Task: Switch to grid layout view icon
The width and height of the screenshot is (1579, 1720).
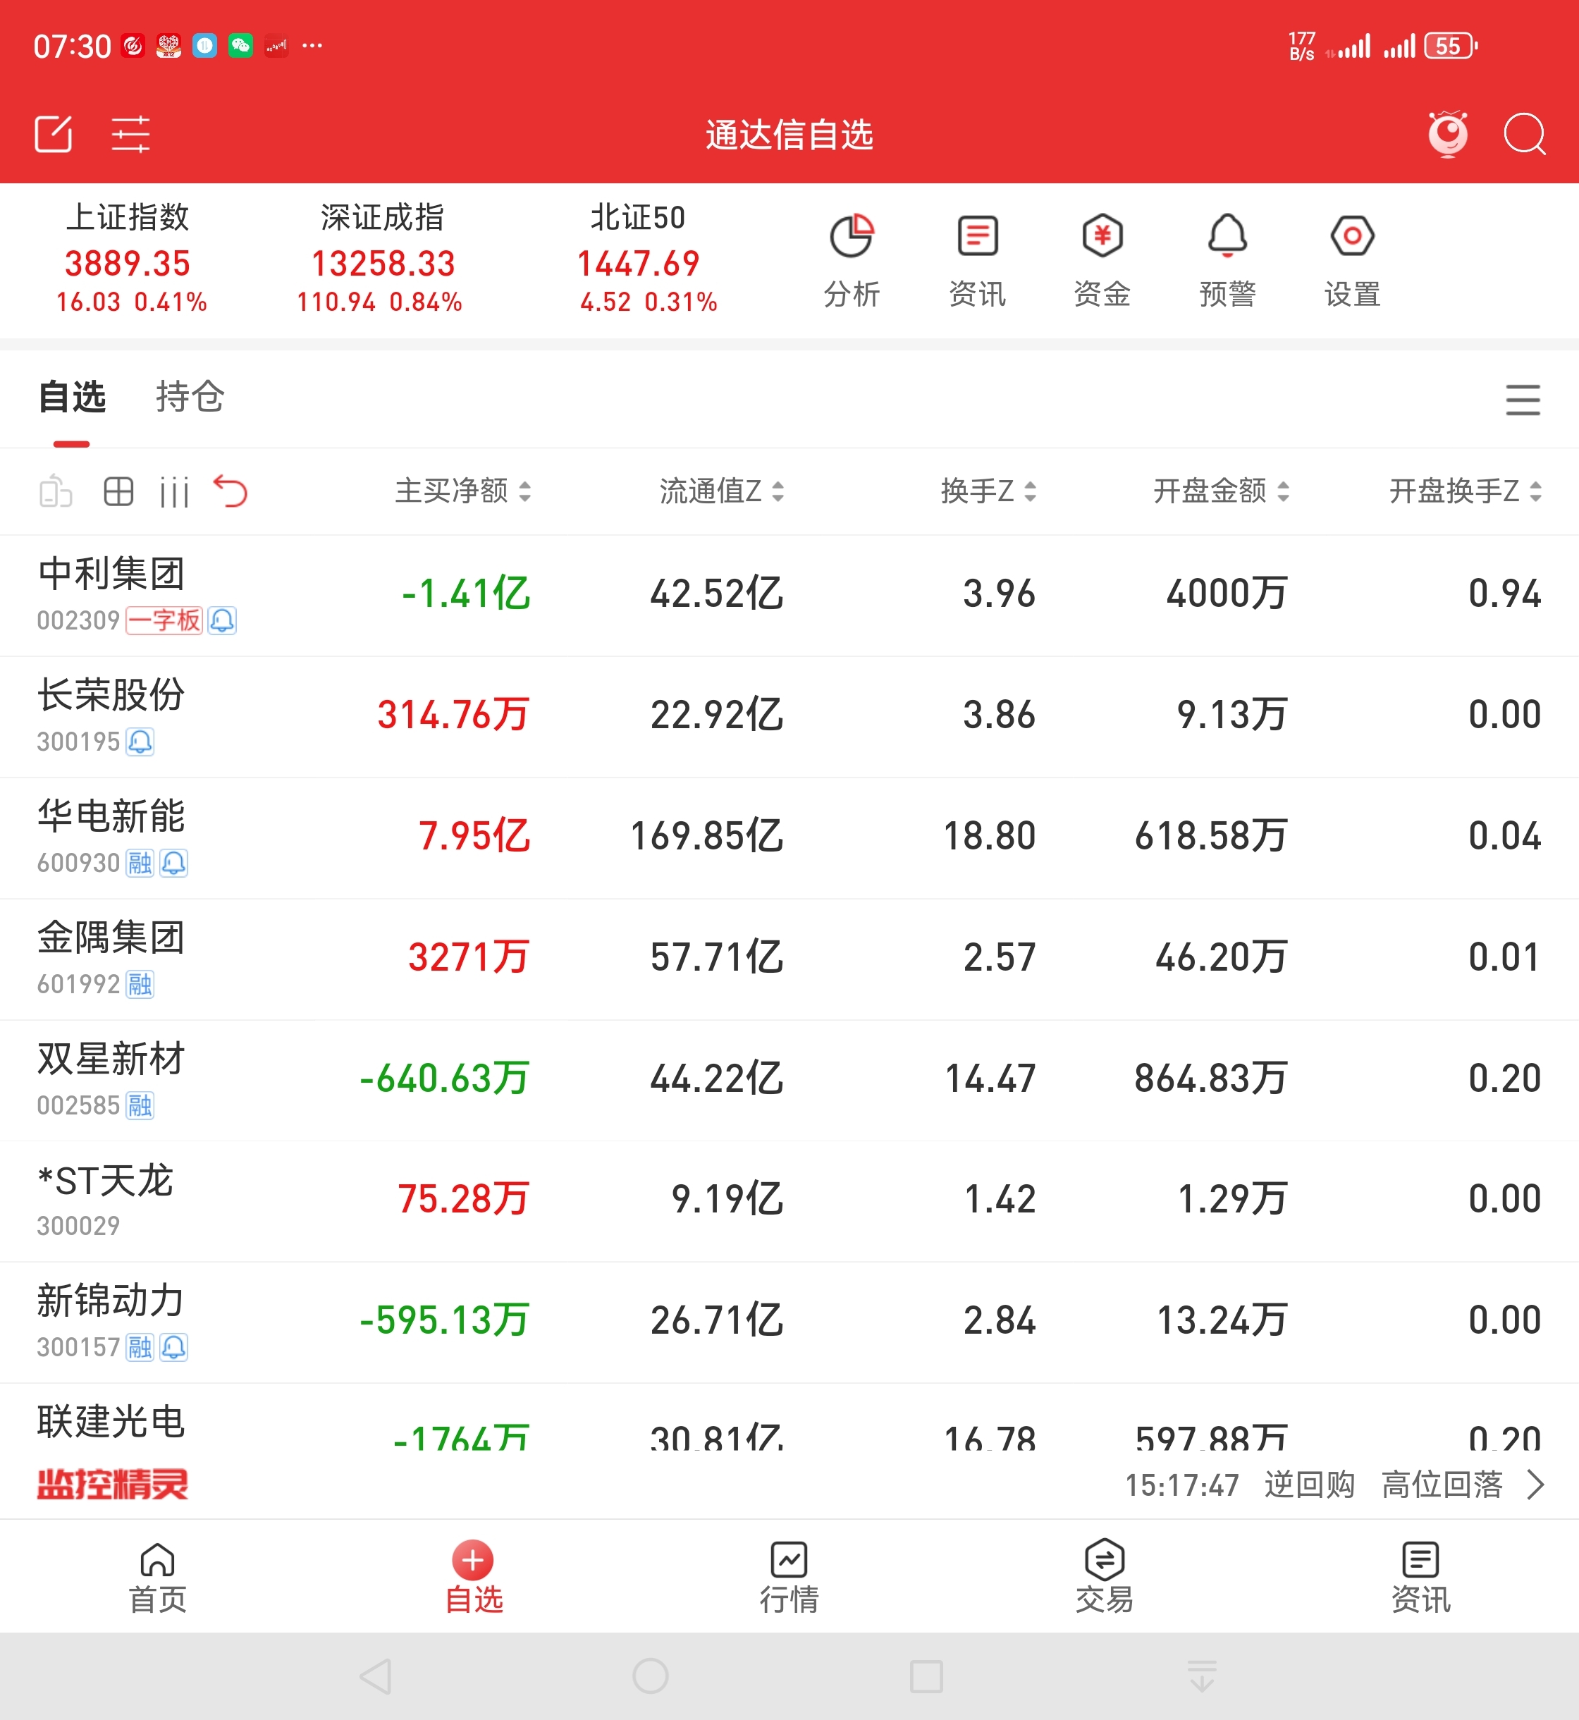Action: [x=118, y=491]
